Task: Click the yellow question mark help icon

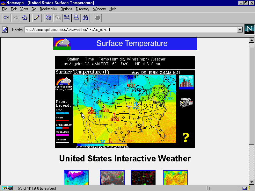Action: click(x=186, y=138)
